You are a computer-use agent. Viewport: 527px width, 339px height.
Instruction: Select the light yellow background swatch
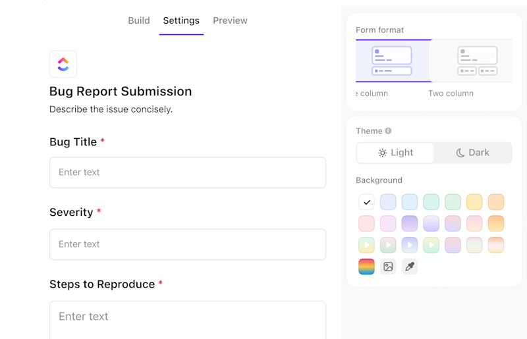pos(474,202)
